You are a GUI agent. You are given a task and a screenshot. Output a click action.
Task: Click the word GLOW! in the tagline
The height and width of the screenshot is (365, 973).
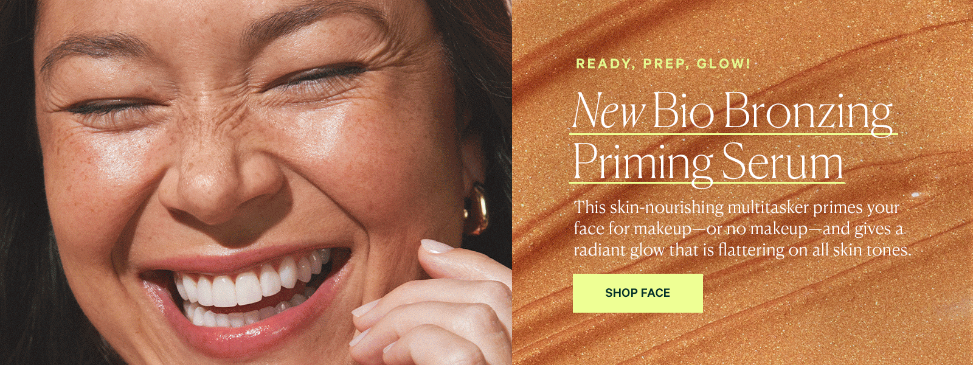(x=724, y=64)
